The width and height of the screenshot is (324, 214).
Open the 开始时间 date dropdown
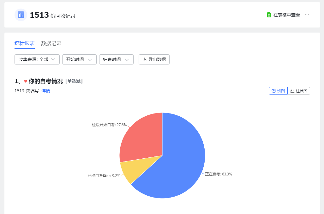tap(79, 59)
